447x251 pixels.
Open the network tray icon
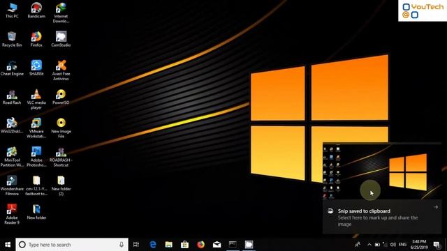385,245
